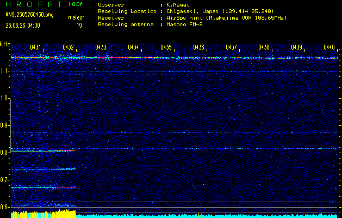Click the date stamp 25.05.26 04:30
Viewport: 342px width, 218px height.
pyautogui.click(x=23, y=26)
